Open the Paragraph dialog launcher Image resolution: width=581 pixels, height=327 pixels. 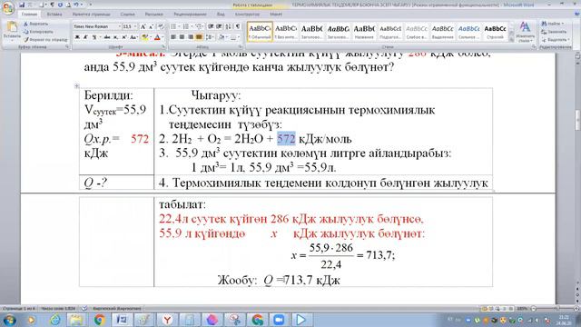coord(241,47)
